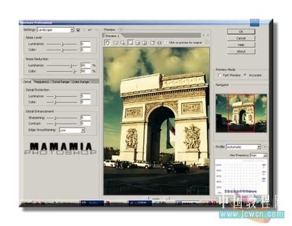Image resolution: width=292 pixels, height=226 pixels.
Task: Click the Detail Protection Color slider handle
Action: coord(55,102)
